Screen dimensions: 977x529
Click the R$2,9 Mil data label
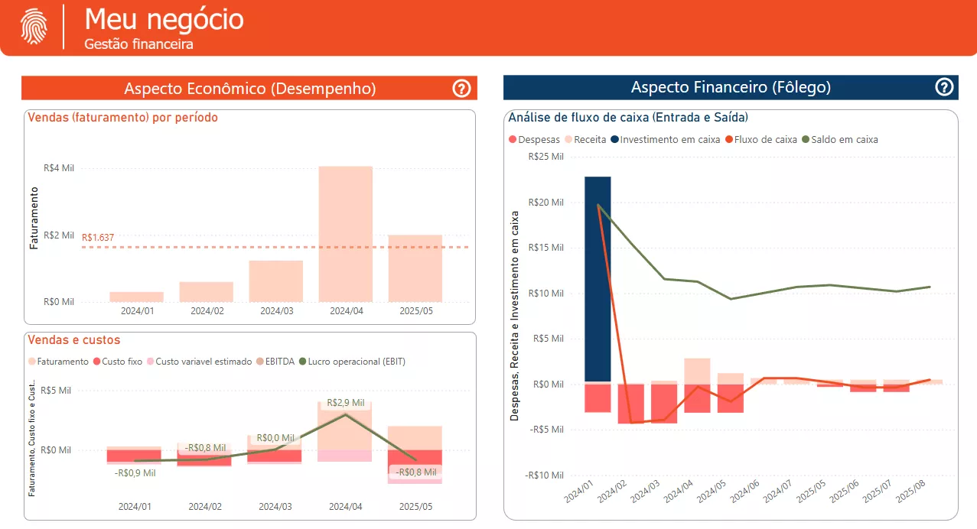point(346,402)
